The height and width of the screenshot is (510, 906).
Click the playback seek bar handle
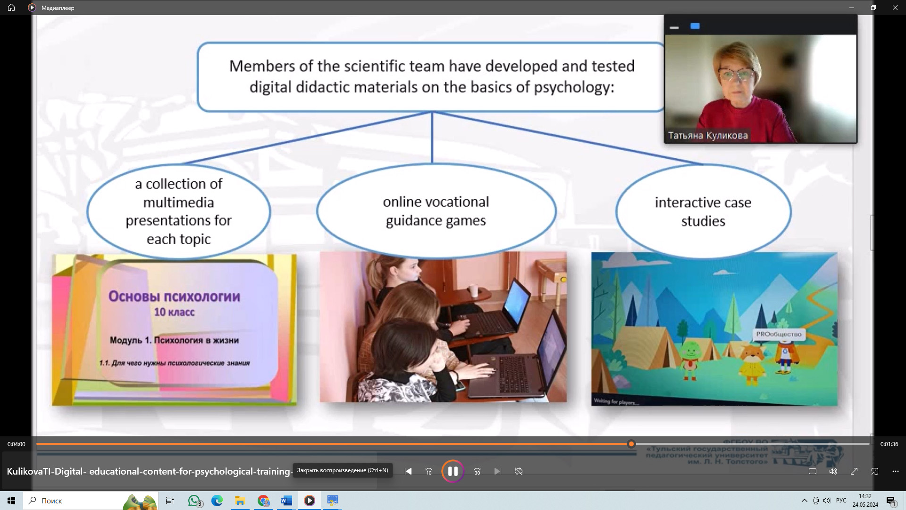tap(631, 444)
